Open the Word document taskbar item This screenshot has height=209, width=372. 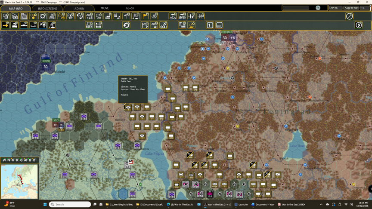263,204
